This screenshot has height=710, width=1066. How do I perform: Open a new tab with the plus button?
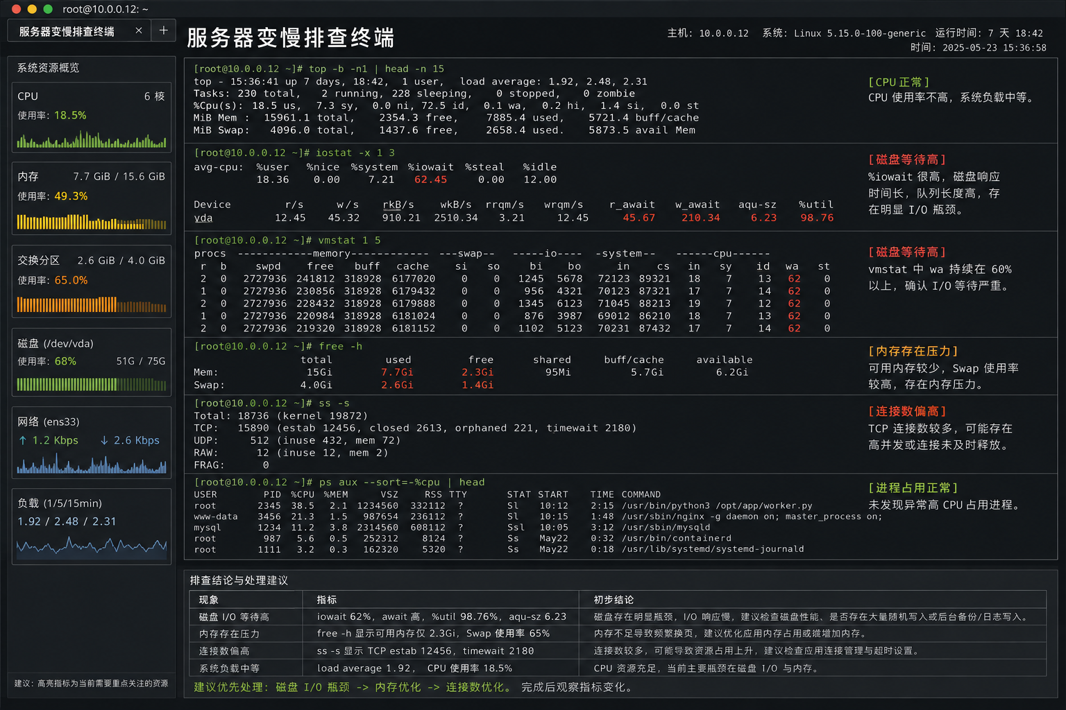(164, 31)
